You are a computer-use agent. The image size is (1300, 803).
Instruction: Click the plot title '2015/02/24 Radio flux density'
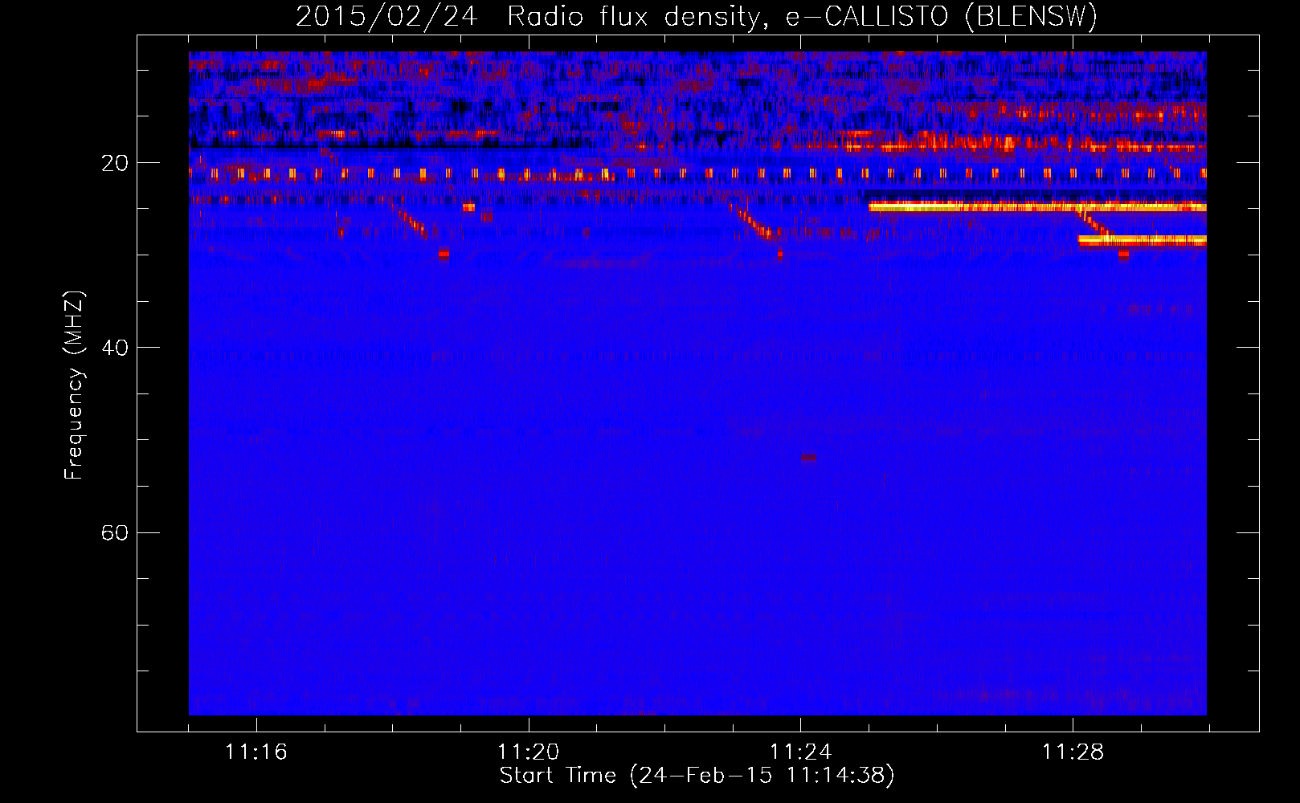[527, 17]
